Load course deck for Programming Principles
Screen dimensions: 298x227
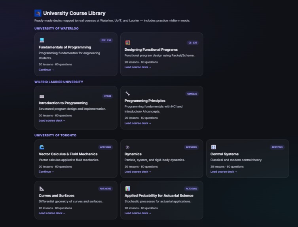pyautogui.click(x=138, y=123)
